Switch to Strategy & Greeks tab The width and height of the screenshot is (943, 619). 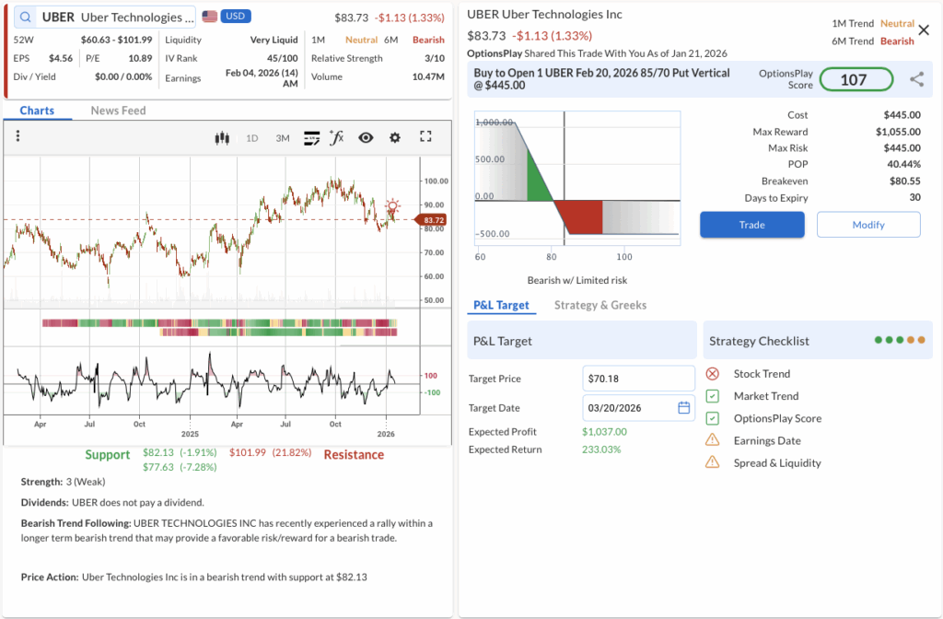[x=600, y=305]
